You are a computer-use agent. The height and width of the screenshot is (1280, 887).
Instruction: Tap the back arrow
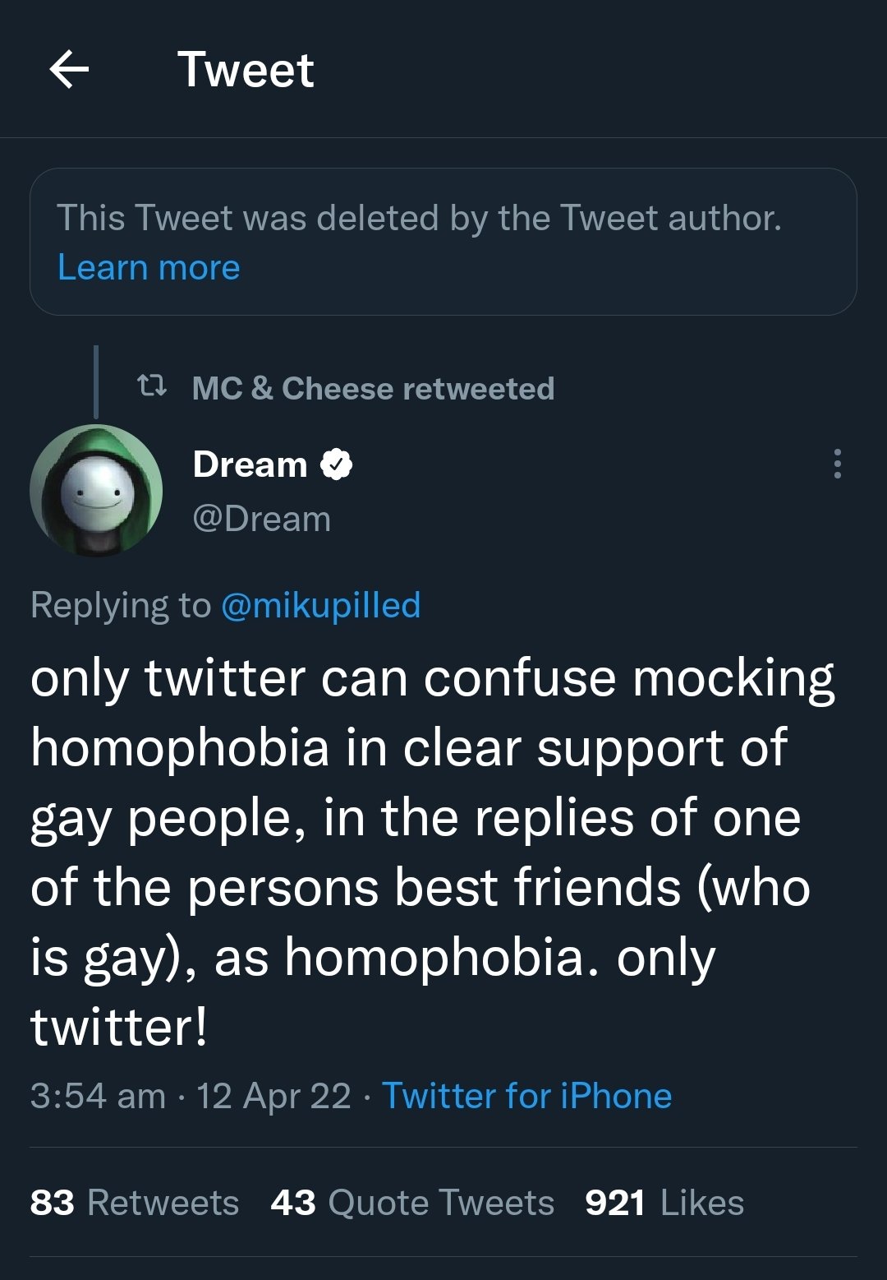coord(69,69)
